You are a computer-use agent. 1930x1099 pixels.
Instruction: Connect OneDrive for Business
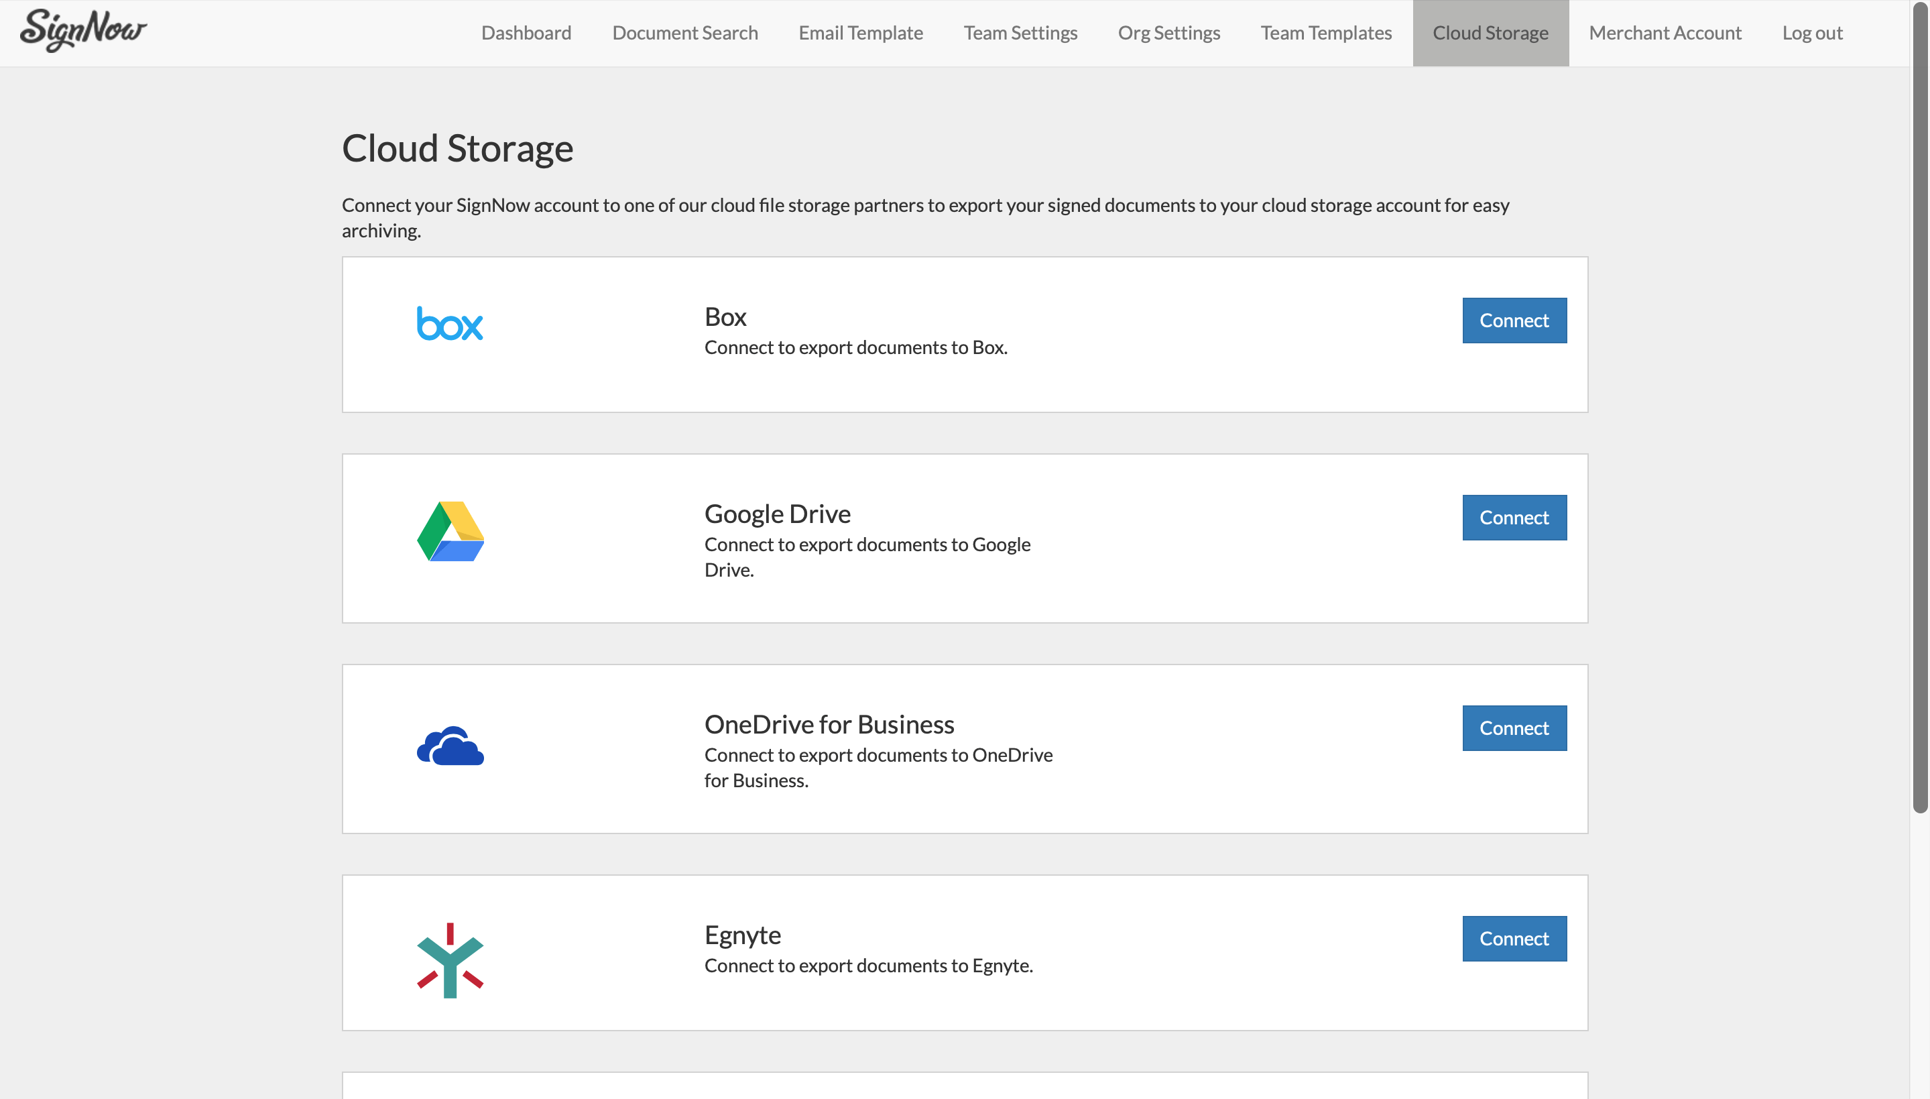tap(1514, 728)
